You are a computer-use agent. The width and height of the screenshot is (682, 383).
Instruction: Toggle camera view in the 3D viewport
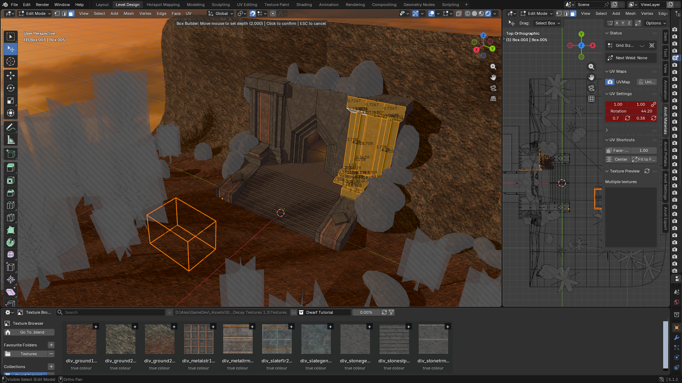[x=493, y=88]
